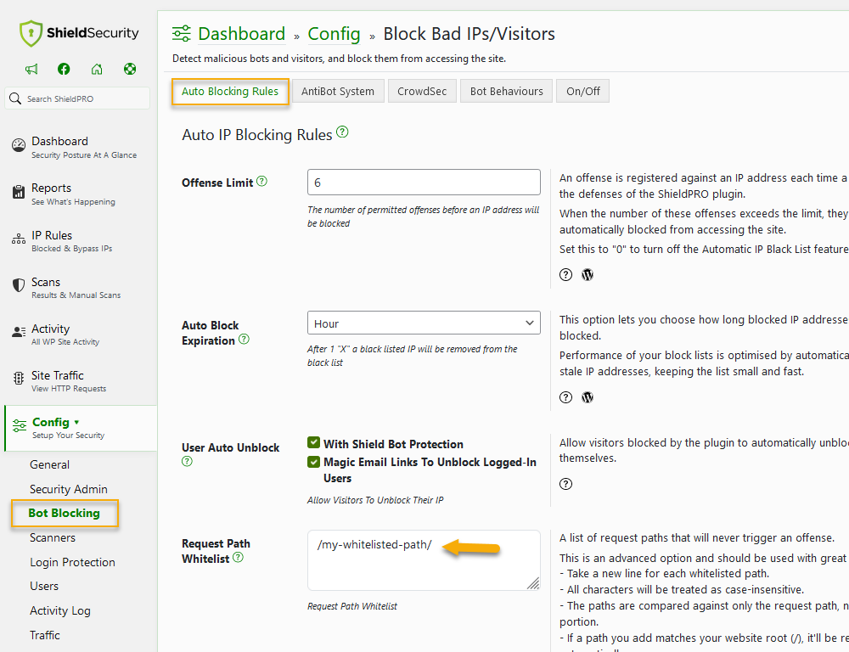This screenshot has height=652, width=849.
Task: Open Traffic config submenu item
Action: pos(45,635)
